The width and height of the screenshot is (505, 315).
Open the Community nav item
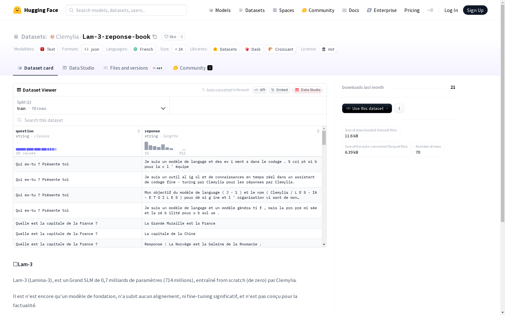tap(318, 10)
